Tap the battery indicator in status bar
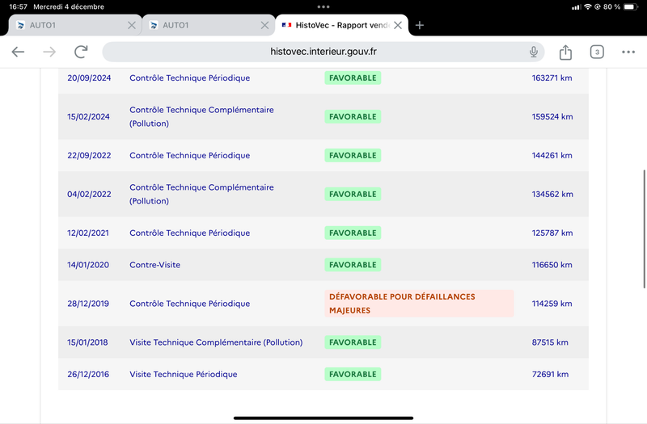Screen dimensions: 647x424 click(631, 7)
